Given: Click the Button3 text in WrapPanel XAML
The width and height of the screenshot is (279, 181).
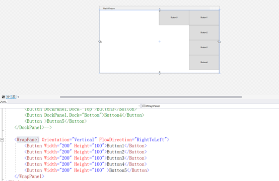Looking at the screenshot, I should click(115, 158).
